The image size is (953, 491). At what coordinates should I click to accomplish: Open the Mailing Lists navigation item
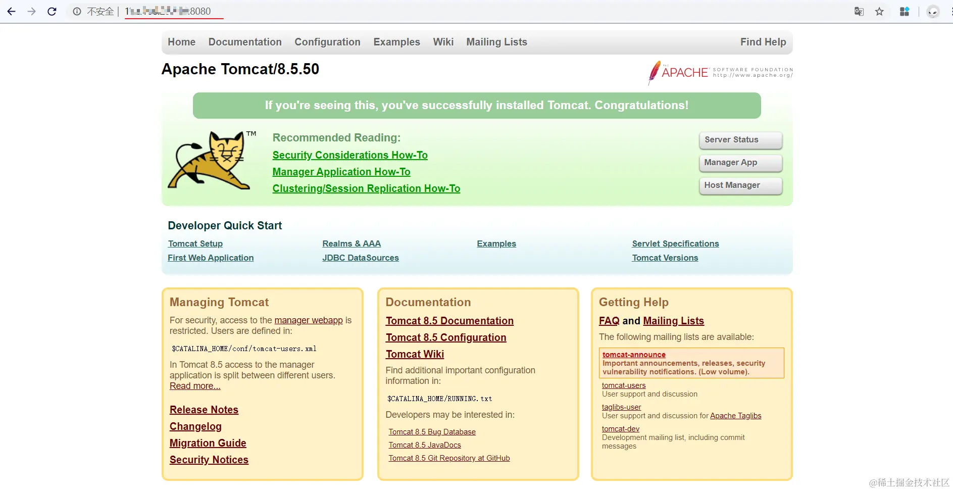pos(496,42)
